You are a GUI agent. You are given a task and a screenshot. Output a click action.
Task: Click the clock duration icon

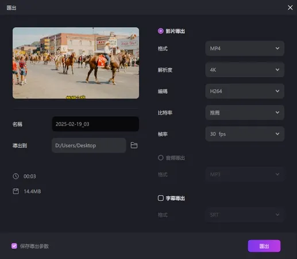pyautogui.click(x=16, y=176)
